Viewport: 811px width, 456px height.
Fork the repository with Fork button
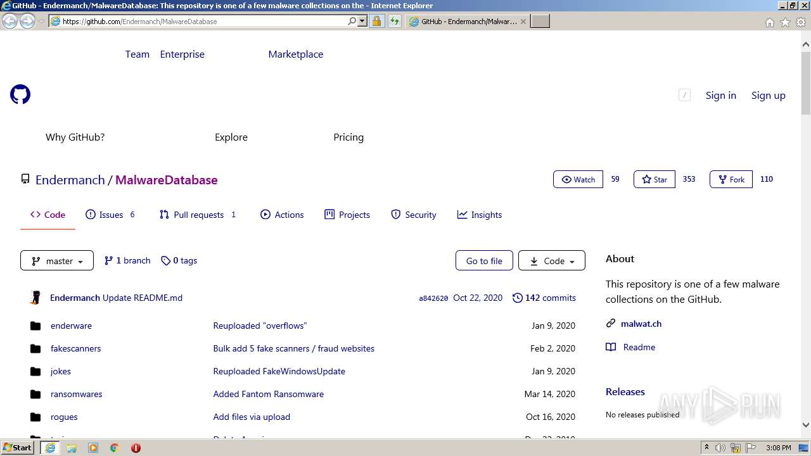(731, 179)
